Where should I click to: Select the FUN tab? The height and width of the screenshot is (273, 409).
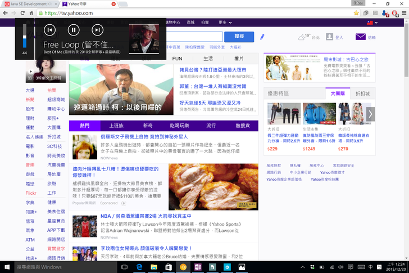[x=177, y=59]
